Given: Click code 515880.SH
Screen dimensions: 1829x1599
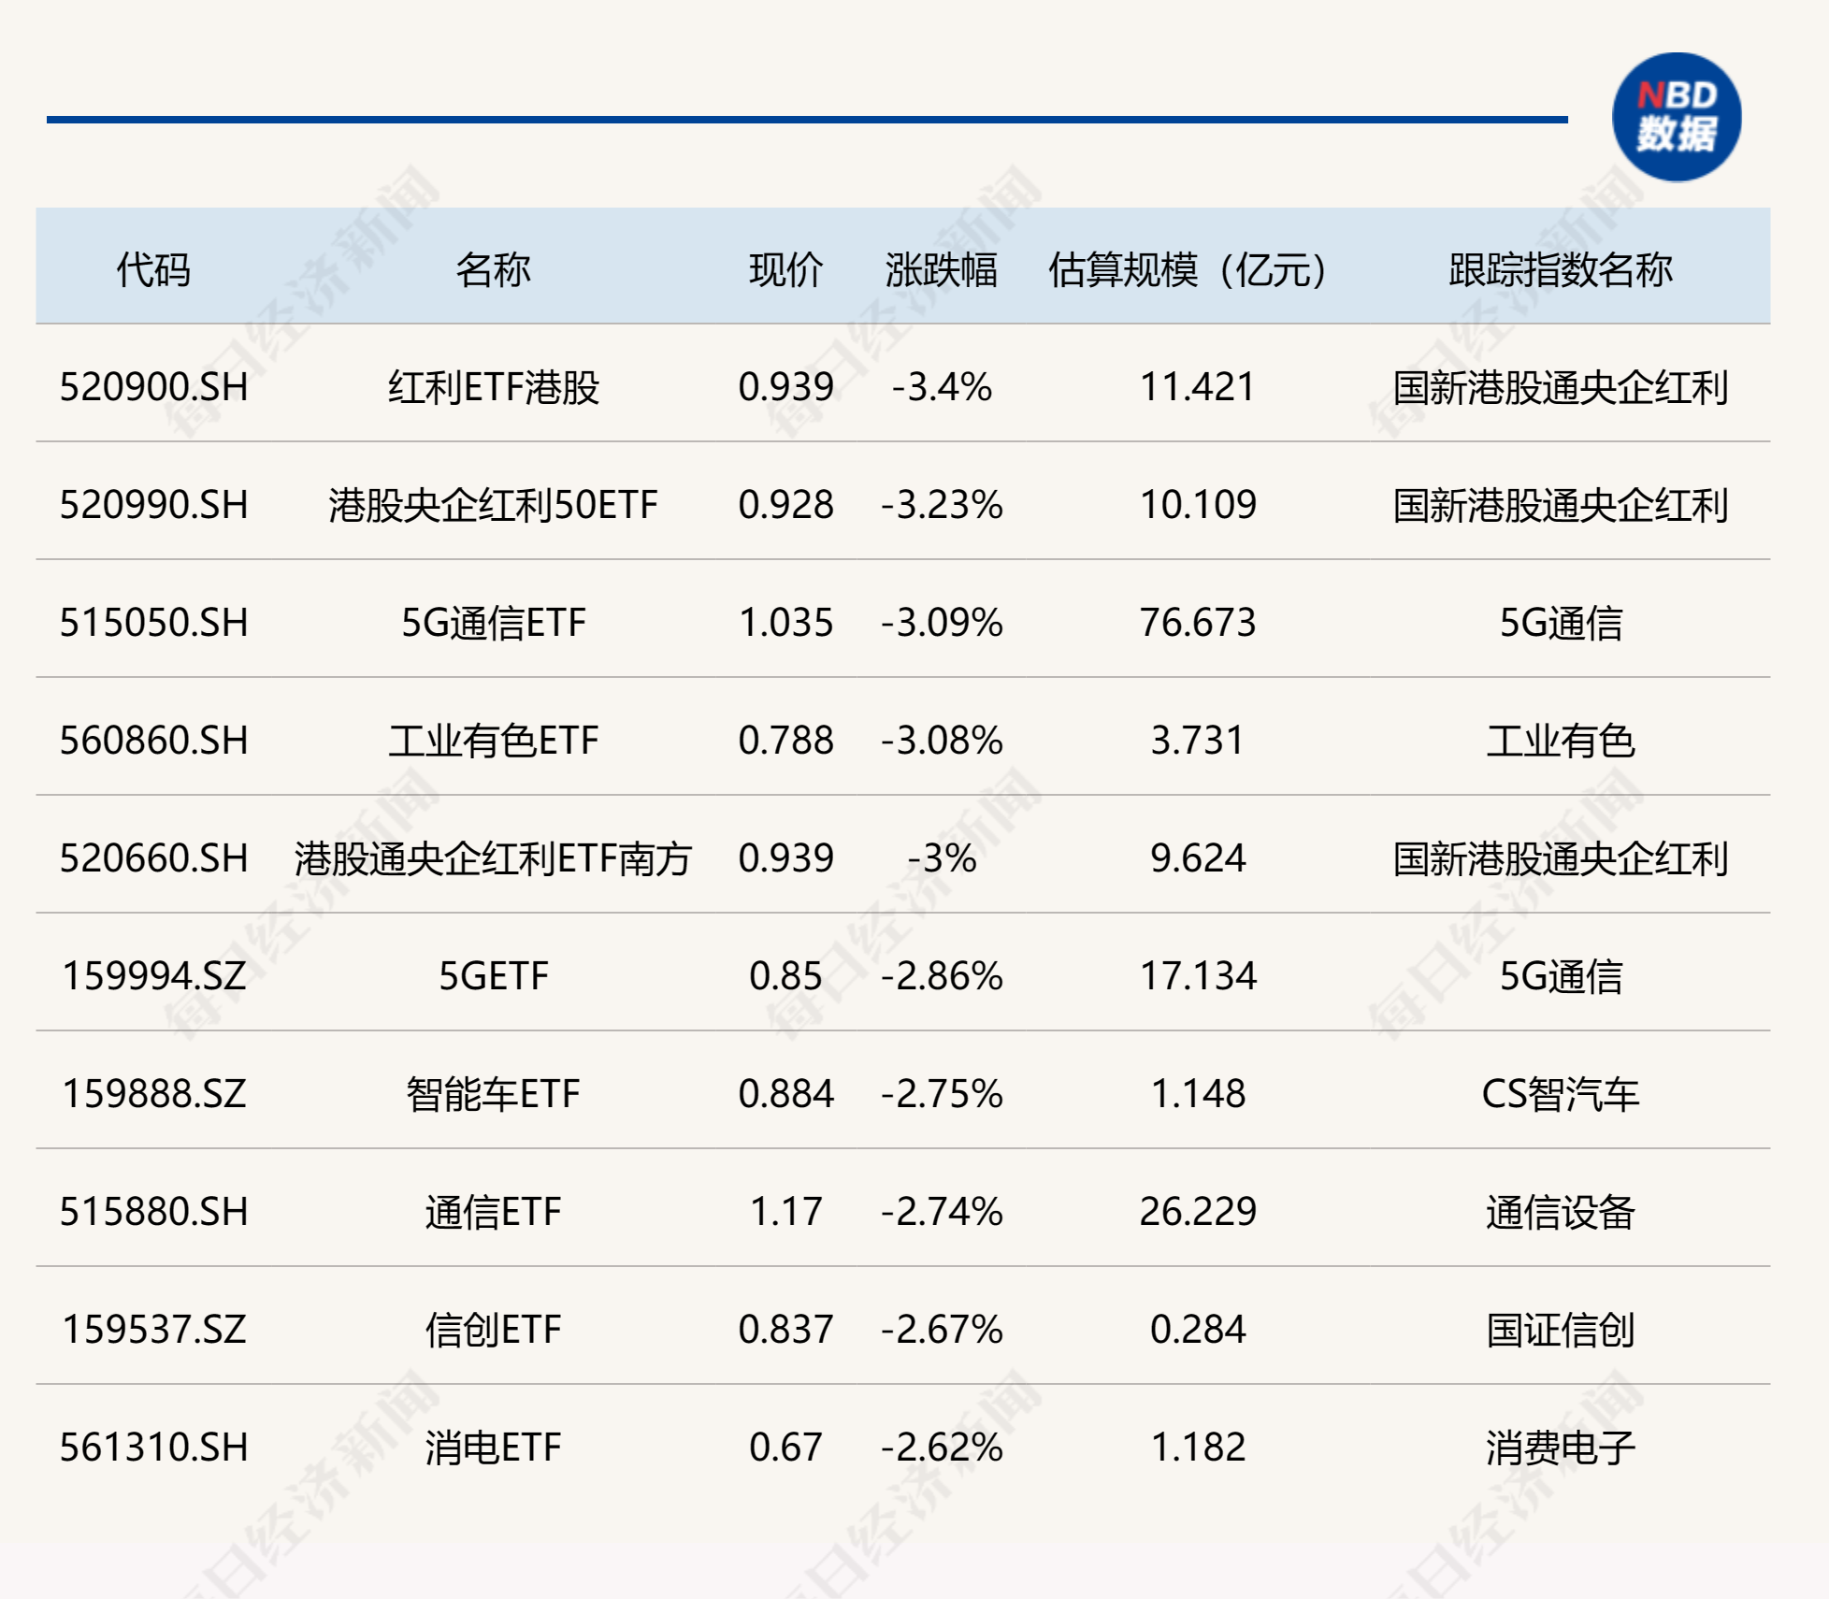Looking at the screenshot, I should (x=154, y=1212).
